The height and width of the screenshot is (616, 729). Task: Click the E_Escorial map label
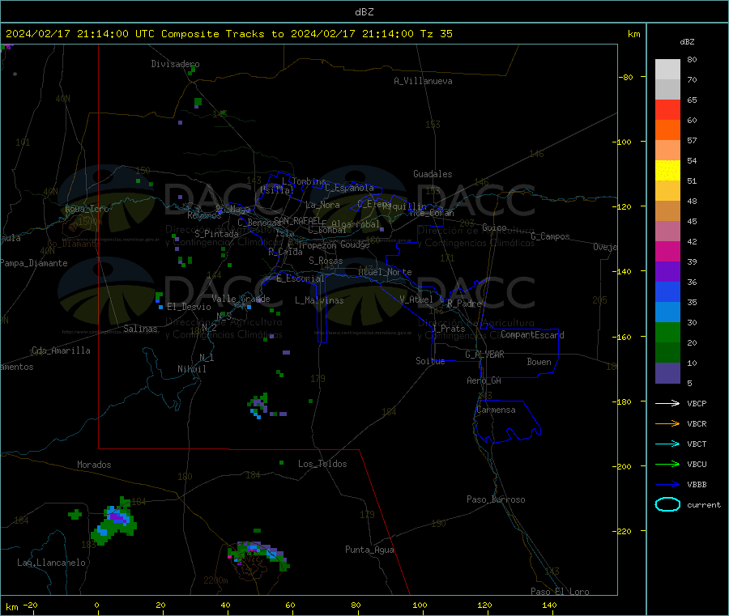click(x=301, y=278)
